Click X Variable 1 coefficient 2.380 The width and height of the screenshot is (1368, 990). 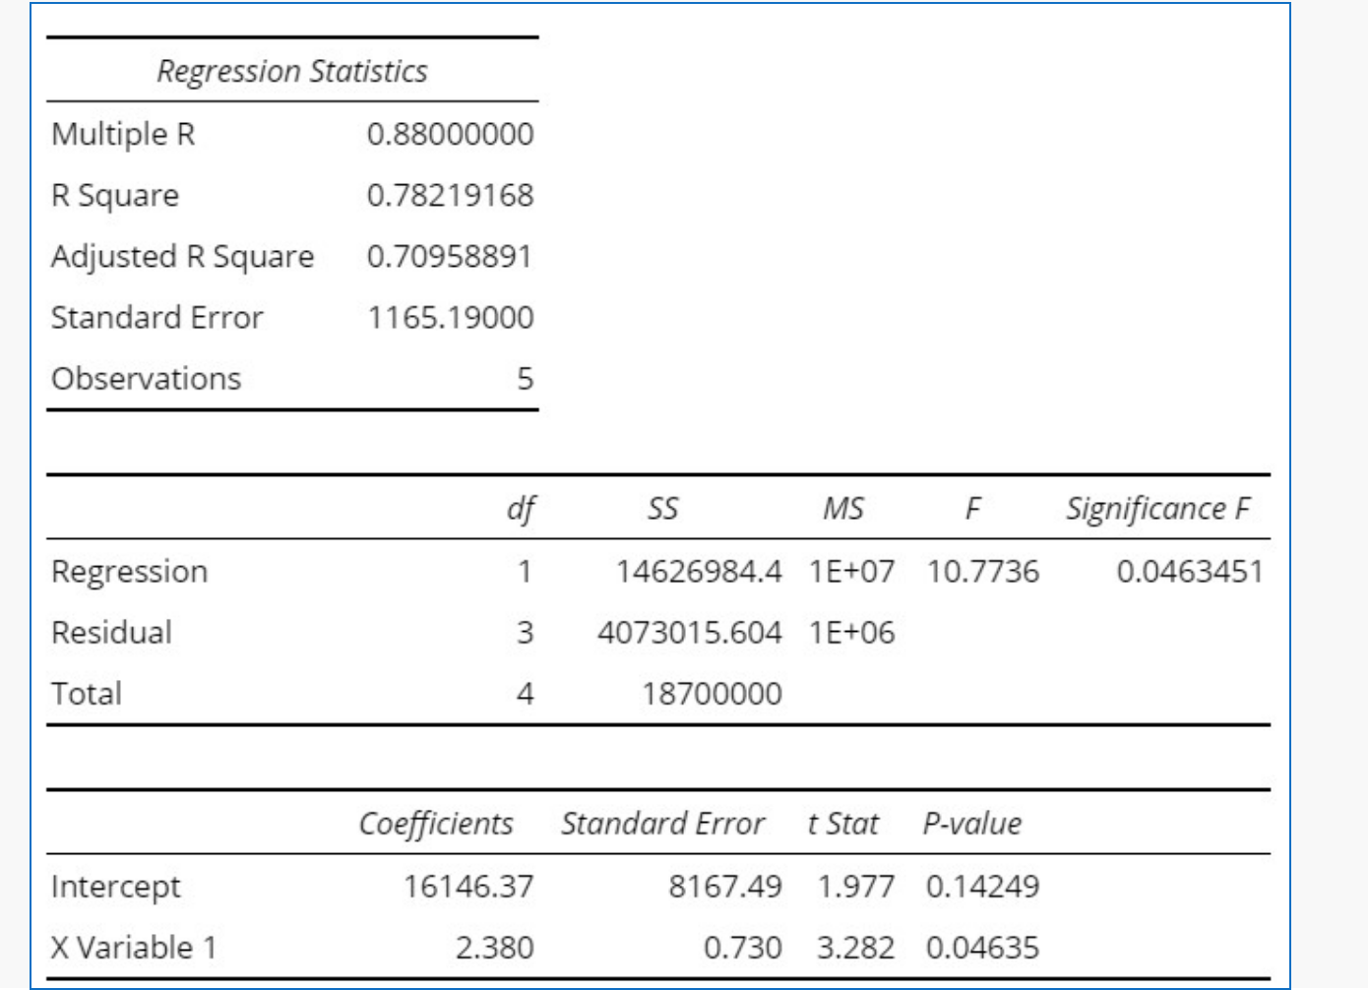pyautogui.click(x=494, y=947)
